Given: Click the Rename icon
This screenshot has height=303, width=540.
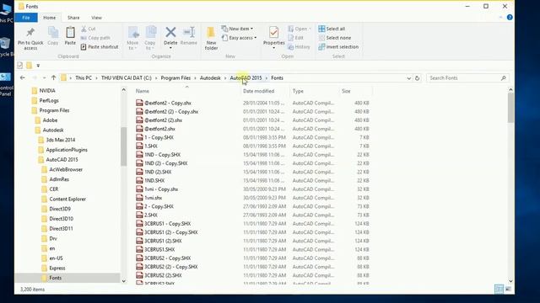Looking at the screenshot, I should [189, 32].
